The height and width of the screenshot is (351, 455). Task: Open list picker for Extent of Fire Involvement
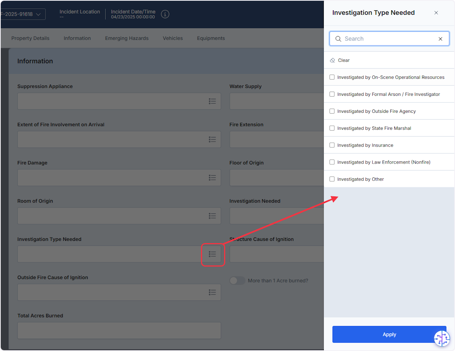pos(212,139)
